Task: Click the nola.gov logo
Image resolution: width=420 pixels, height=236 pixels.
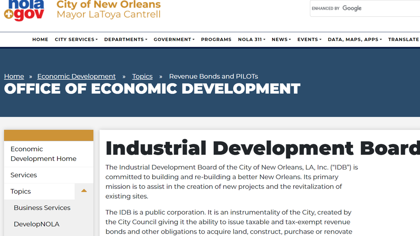Action: 24,10
